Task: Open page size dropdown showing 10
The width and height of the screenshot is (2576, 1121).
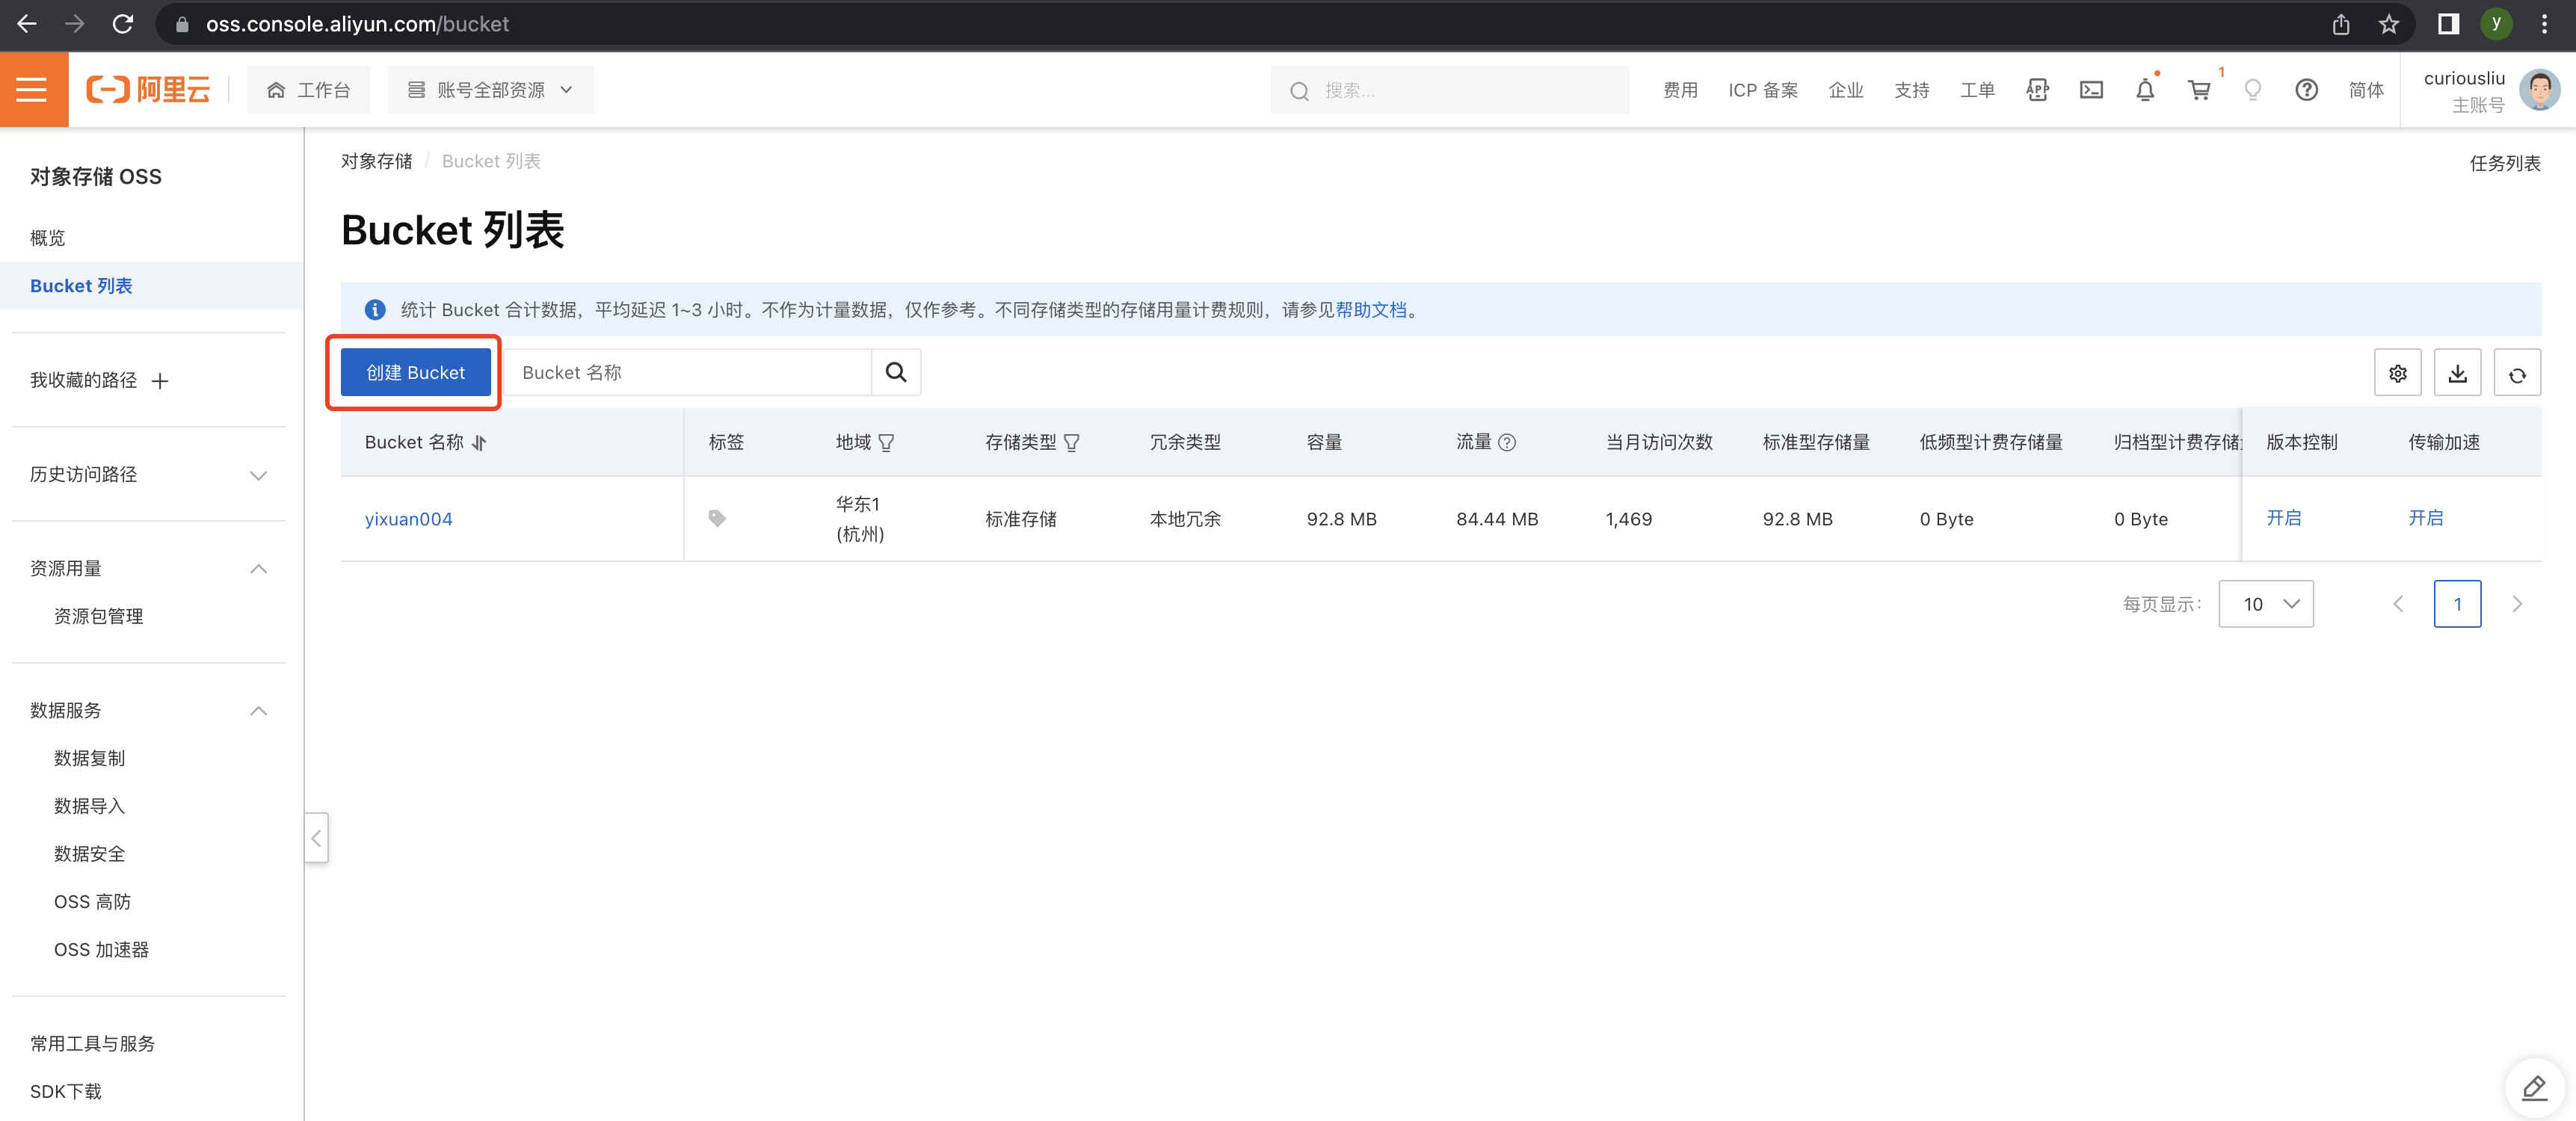Action: 2265,603
